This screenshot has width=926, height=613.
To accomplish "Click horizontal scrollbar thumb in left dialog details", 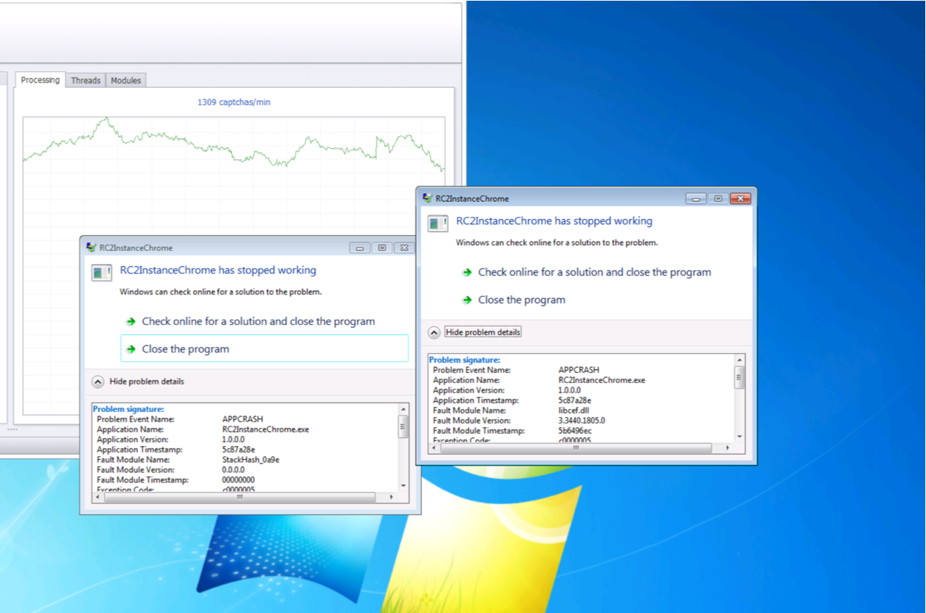I will (240, 497).
